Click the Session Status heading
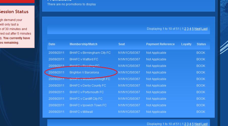 coord(14,12)
